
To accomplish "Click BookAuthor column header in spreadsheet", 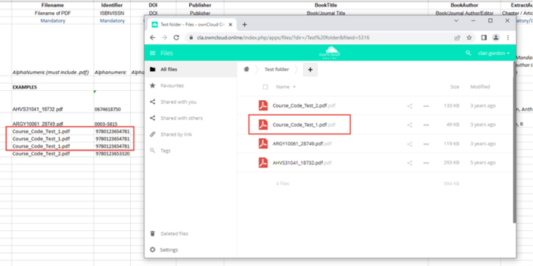I will (464, 5).
